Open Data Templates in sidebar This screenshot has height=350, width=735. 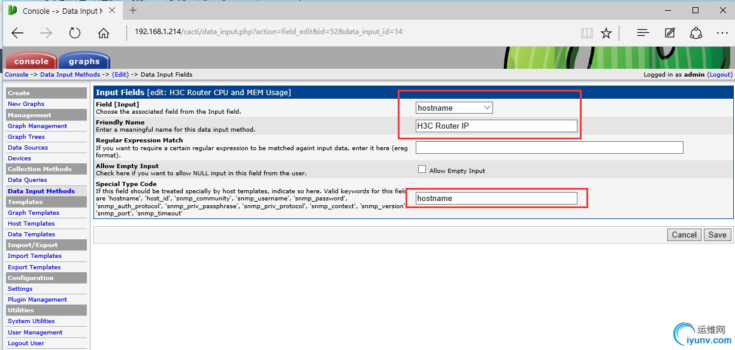(31, 234)
